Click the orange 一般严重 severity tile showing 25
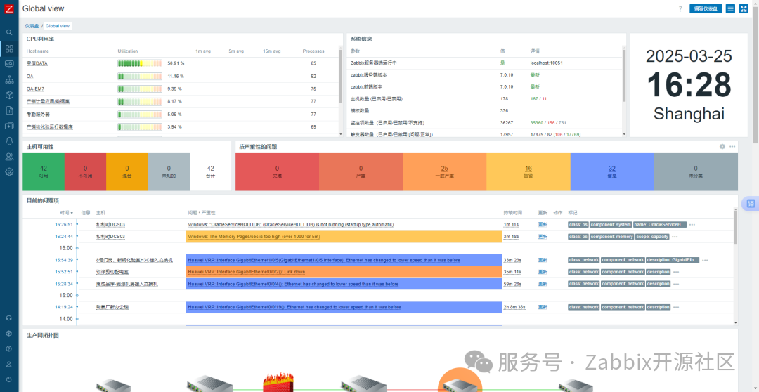This screenshot has width=759, height=392. click(x=444, y=172)
